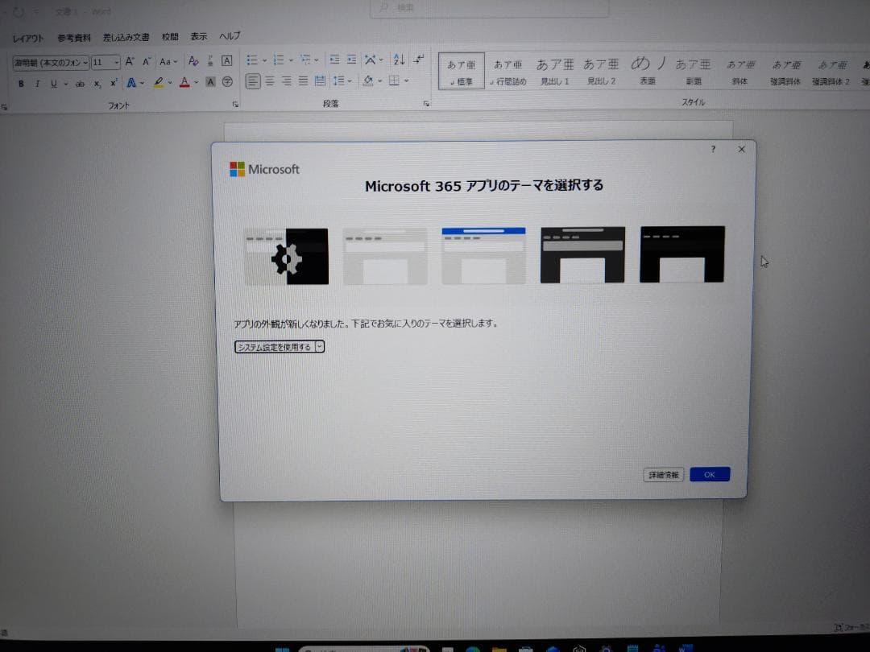
Task: Align text left
Action: click(252, 81)
